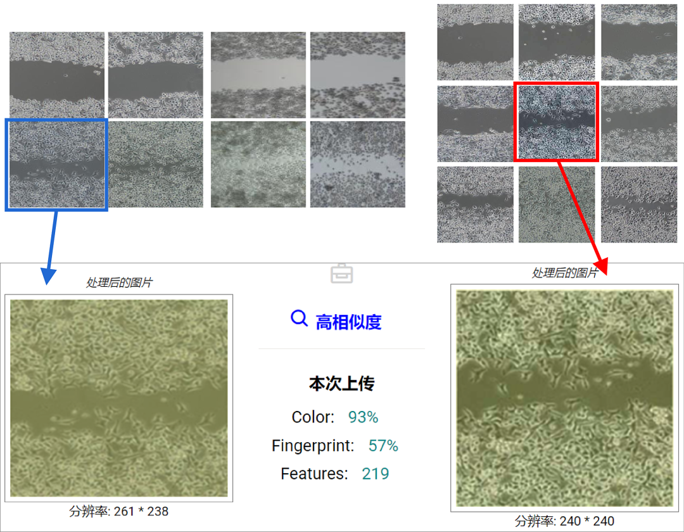Click the greenish bottom-row thumbnail in the left grid

257,164
